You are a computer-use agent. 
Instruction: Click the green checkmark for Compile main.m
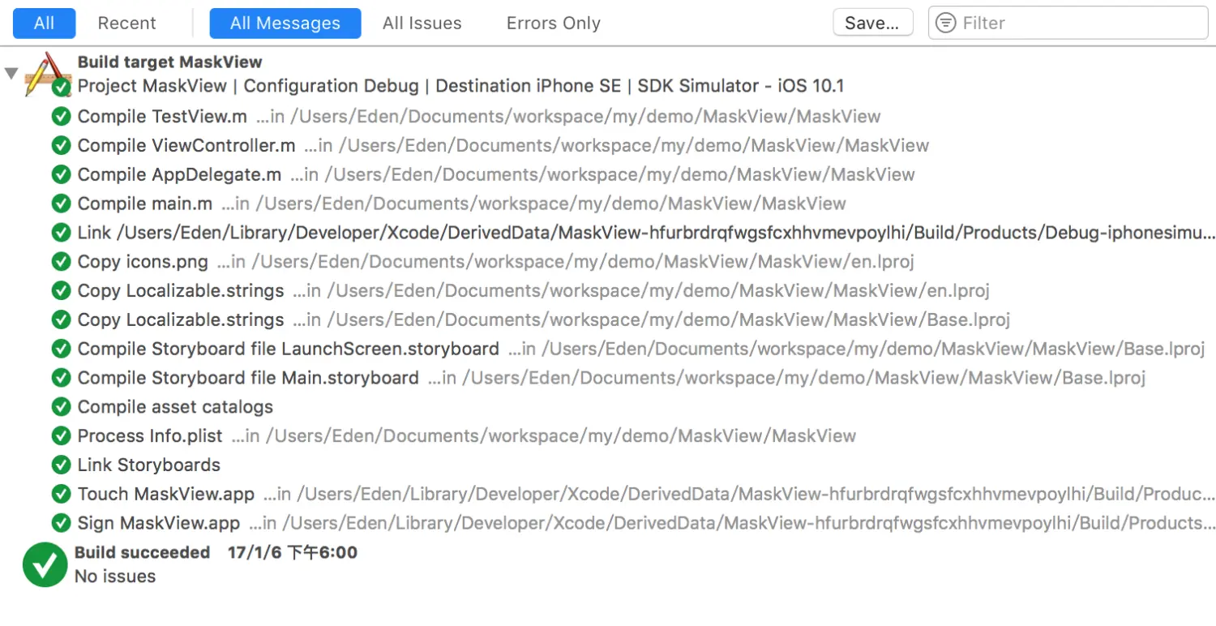61,204
